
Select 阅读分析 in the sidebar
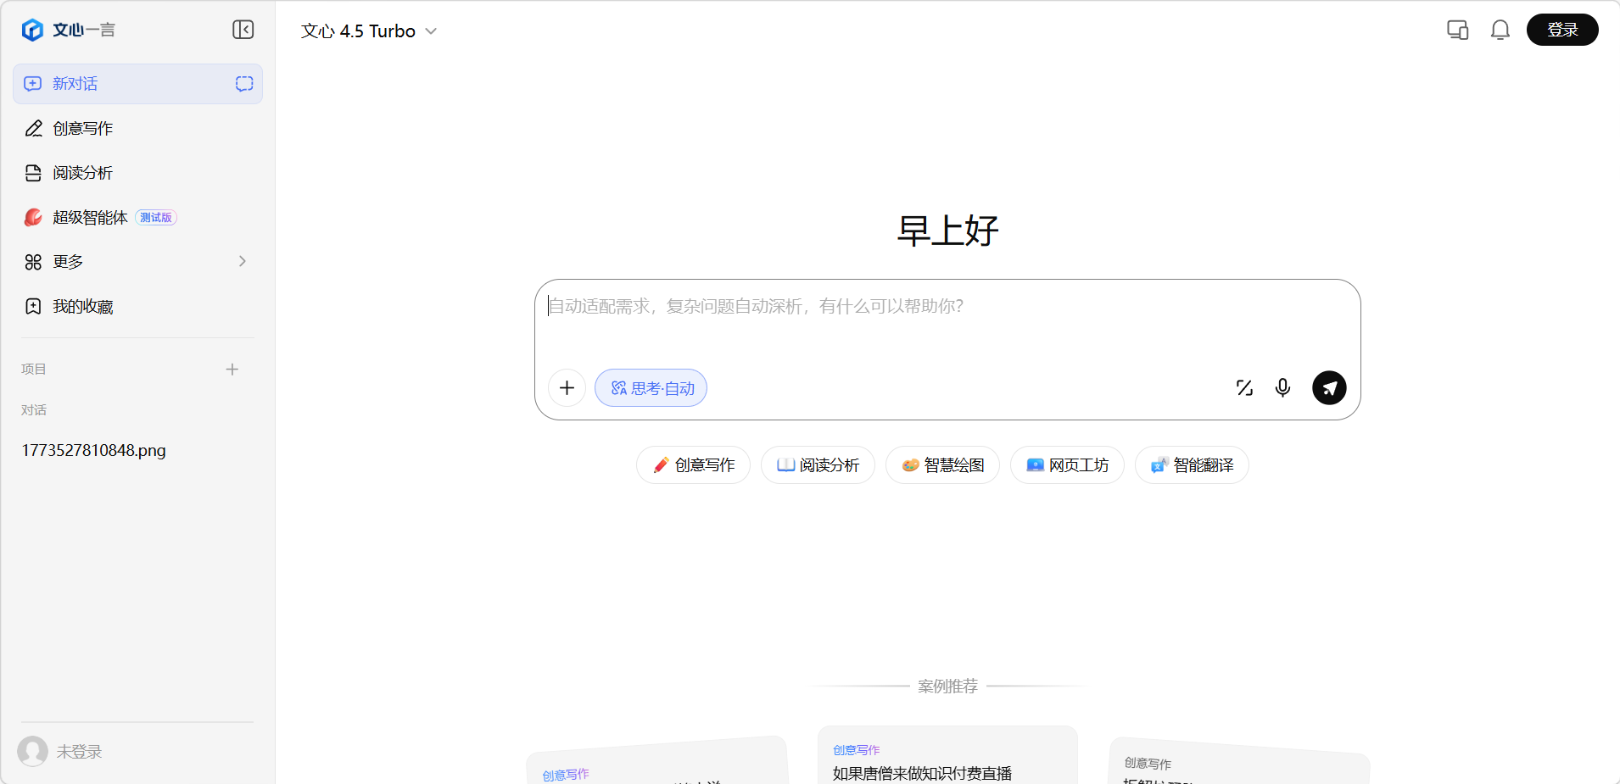(82, 173)
